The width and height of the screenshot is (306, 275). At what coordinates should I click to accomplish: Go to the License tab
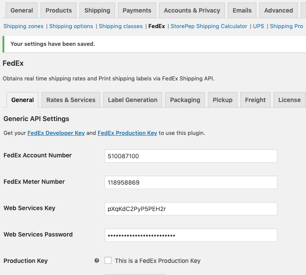(x=289, y=100)
